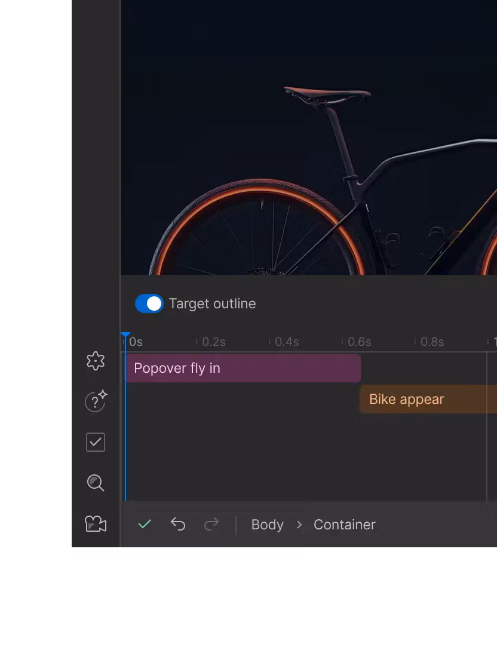Jump to 0.8s on the timeline ruler
This screenshot has height=662, width=497.
pos(432,342)
